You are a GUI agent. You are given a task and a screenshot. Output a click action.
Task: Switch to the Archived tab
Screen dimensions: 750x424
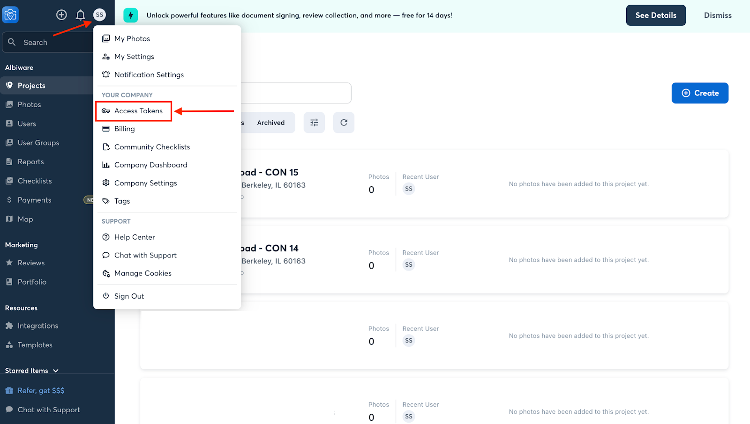(x=270, y=123)
